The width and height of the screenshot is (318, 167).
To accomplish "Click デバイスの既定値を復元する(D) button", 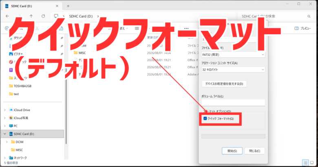I will (224, 83).
